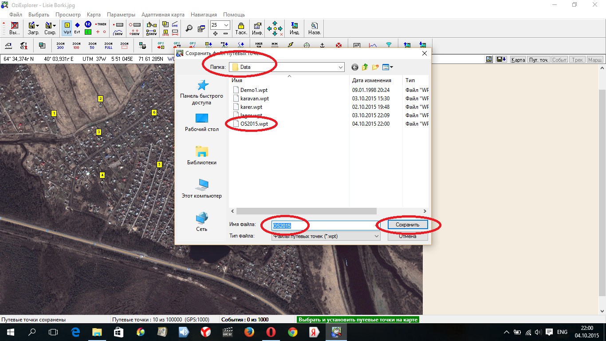Click the Инд. index map icon
The height and width of the screenshot is (341, 606).
[x=294, y=28]
